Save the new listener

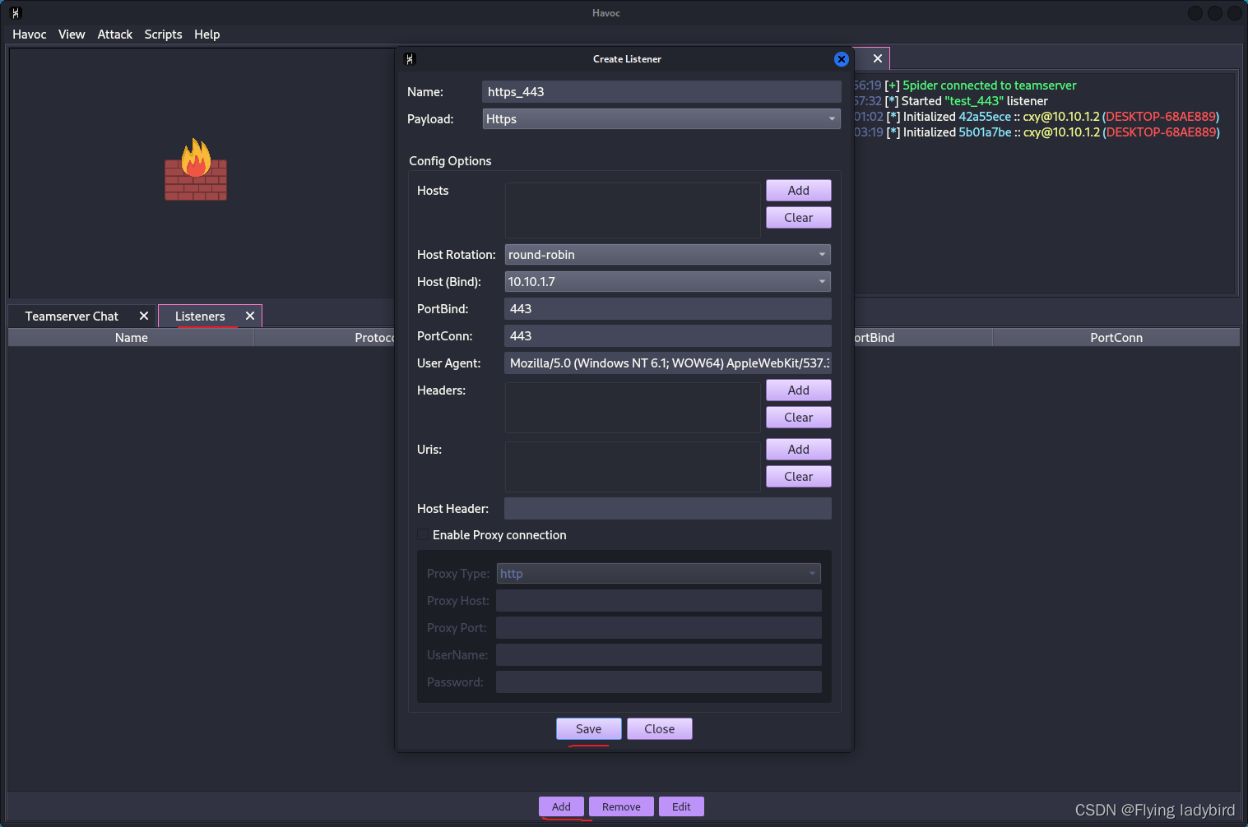(589, 729)
